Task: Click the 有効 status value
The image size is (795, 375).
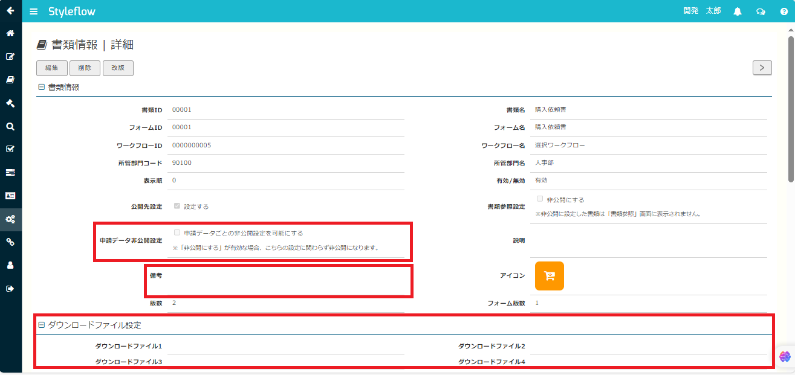Action: coord(541,180)
